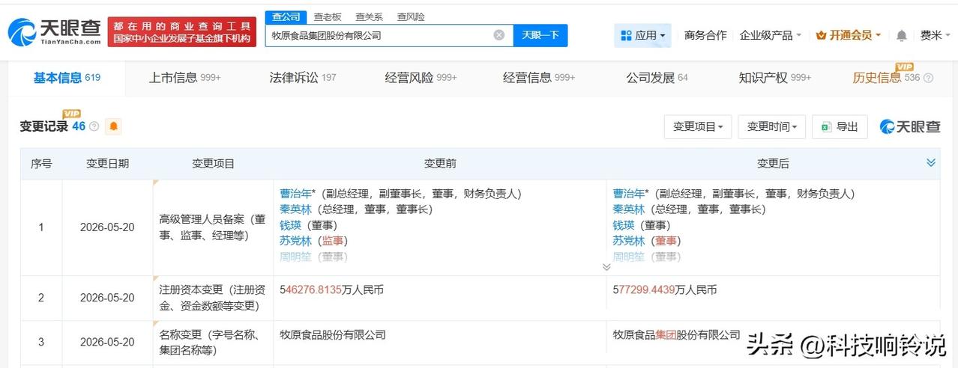Open 苏党林 link in 变更后 column
Screen dimensions: 958x368
629,241
